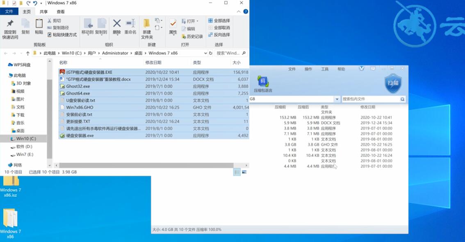Click the Explorer search box

[231, 53]
